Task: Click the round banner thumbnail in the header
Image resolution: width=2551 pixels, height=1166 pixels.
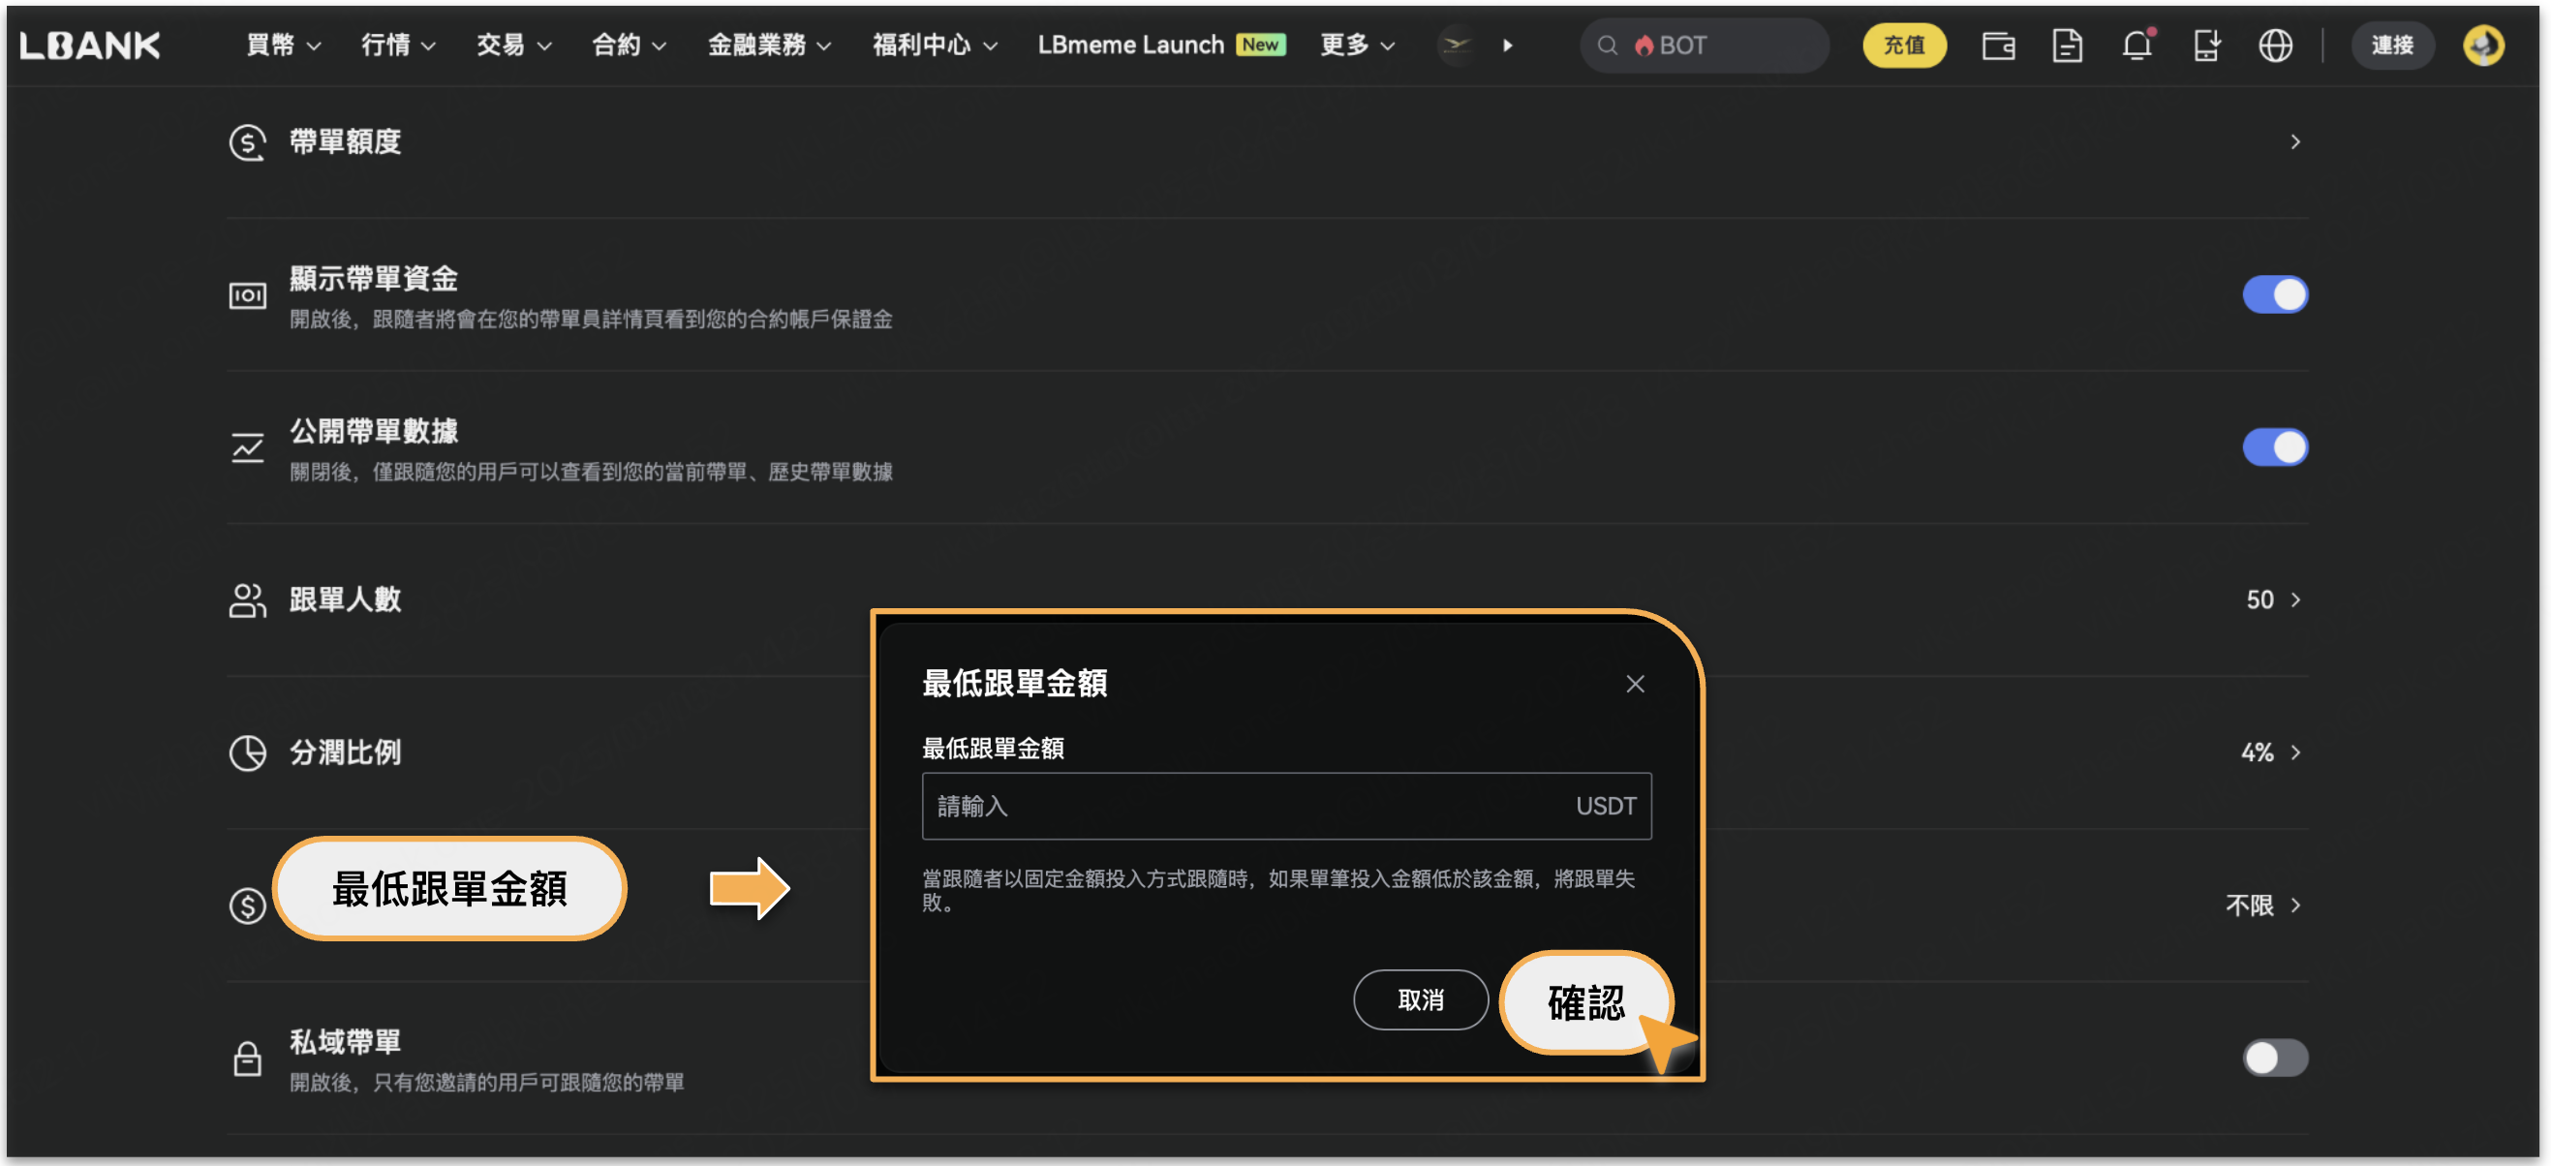Action: [1456, 46]
